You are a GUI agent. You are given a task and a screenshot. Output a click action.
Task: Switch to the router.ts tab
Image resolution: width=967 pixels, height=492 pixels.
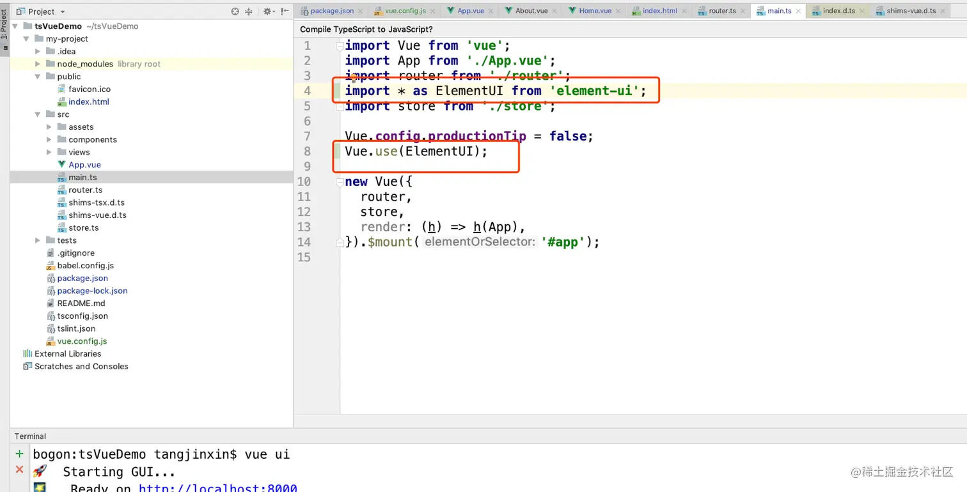[x=723, y=11]
